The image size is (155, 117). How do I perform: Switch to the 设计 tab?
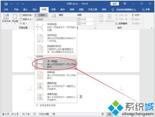pyautogui.click(x=35, y=10)
